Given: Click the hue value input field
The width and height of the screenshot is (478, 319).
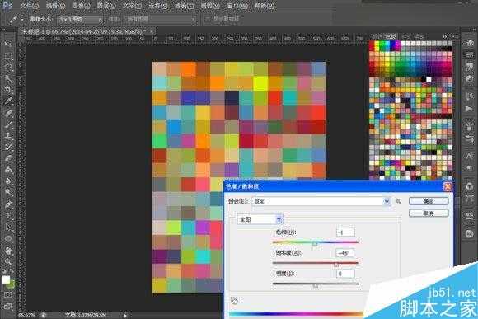Looking at the screenshot, I should click(345, 232).
